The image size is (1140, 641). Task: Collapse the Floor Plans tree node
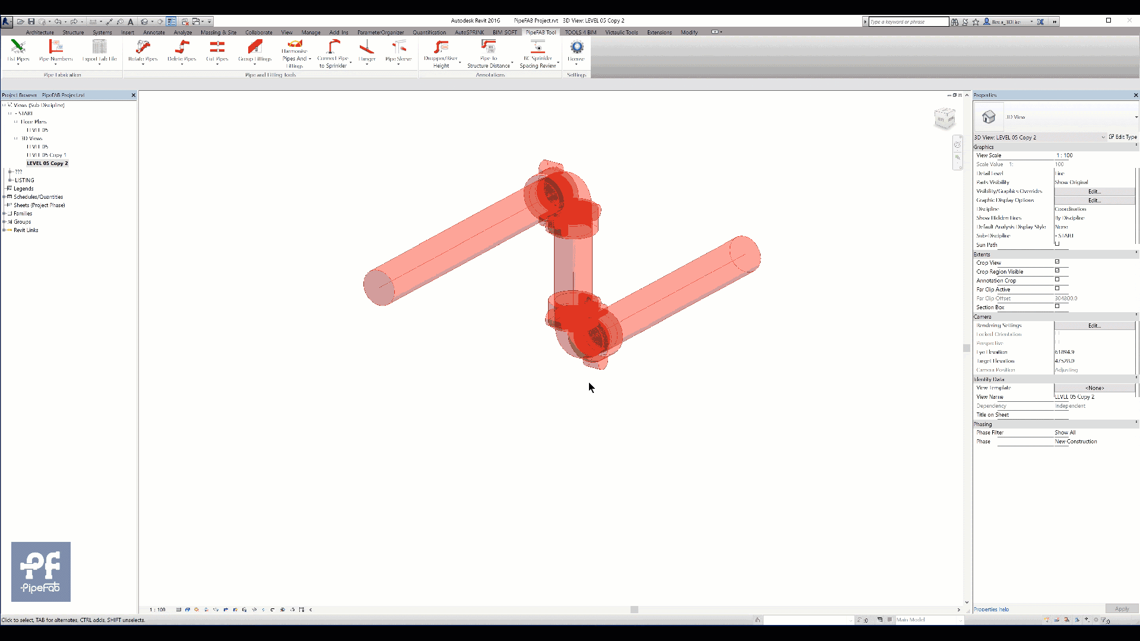(x=16, y=122)
